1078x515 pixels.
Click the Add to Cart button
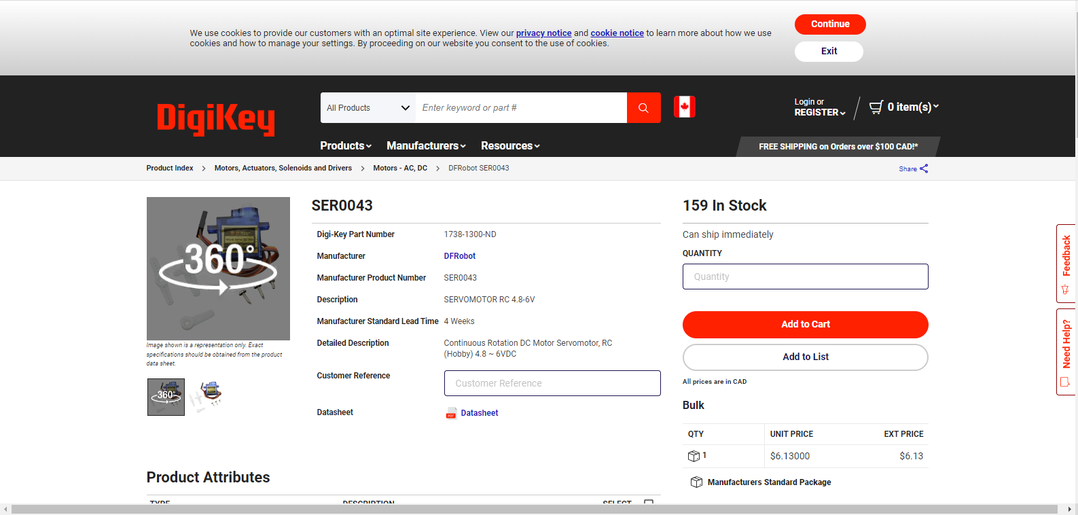(x=806, y=325)
